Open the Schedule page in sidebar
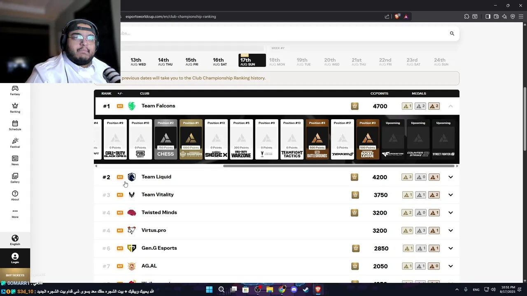This screenshot has width=527, height=296. [x=15, y=126]
